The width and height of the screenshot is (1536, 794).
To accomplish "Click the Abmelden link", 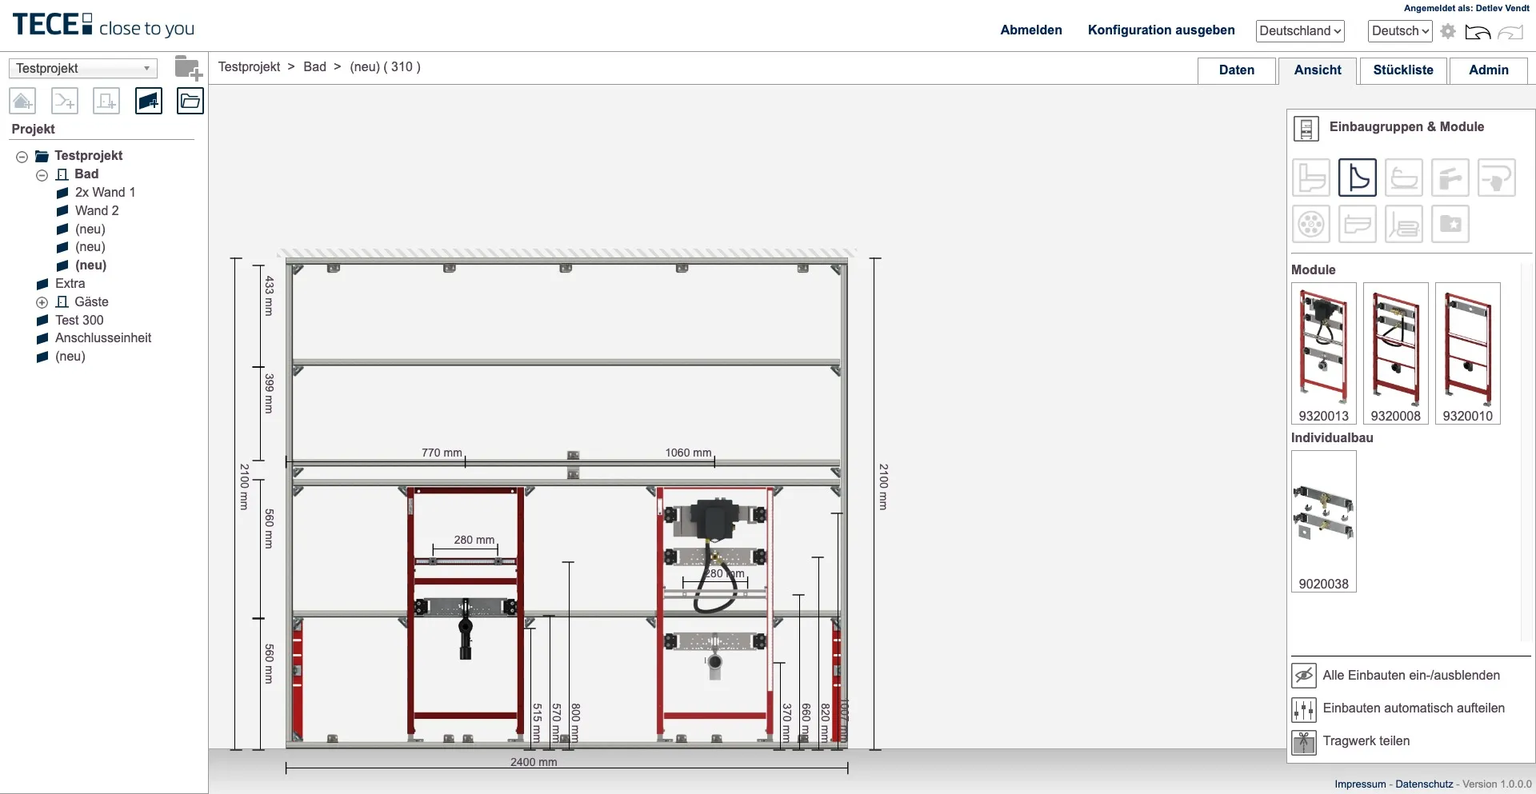I will pos(1030,30).
